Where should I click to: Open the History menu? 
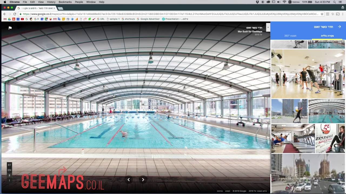point(51,2)
